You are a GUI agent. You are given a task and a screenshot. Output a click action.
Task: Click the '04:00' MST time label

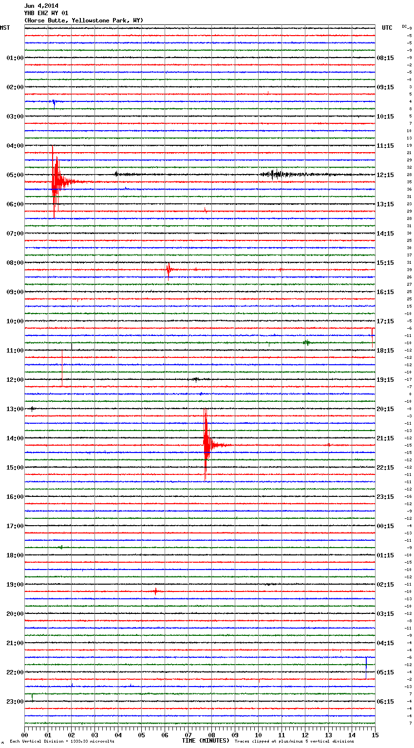pyautogui.click(x=15, y=146)
